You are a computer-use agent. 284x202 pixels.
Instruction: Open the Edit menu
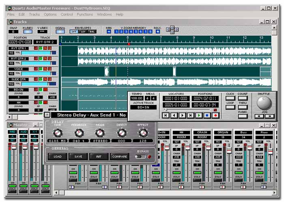[22, 15]
